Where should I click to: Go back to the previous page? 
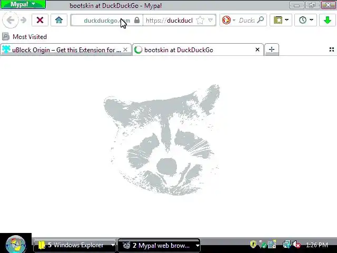[11, 20]
